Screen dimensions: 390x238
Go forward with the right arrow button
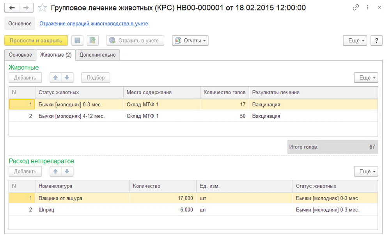click(x=26, y=8)
